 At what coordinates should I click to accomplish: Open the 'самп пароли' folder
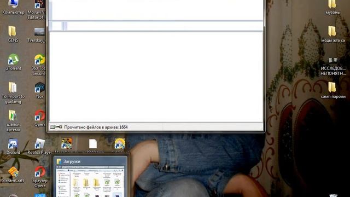333,90
